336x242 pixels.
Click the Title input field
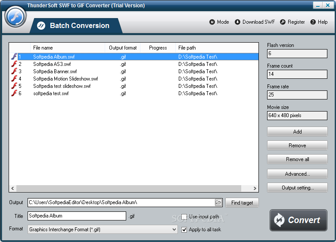tap(77, 216)
